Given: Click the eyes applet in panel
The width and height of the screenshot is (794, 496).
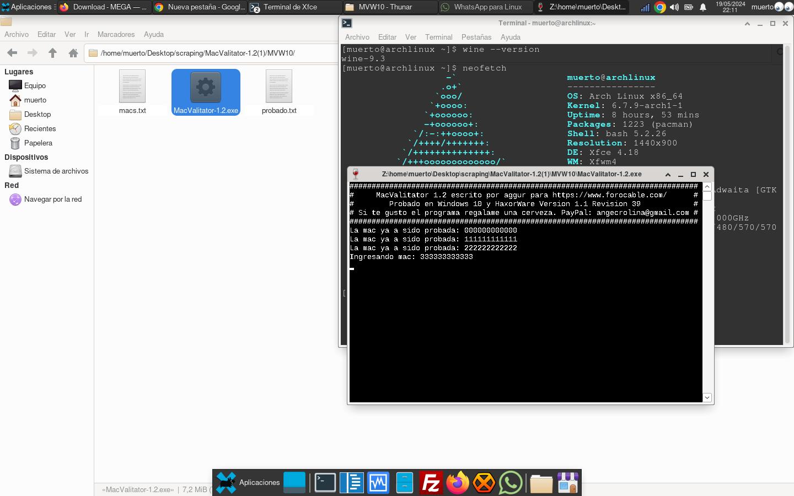Looking at the screenshot, I should [784, 7].
